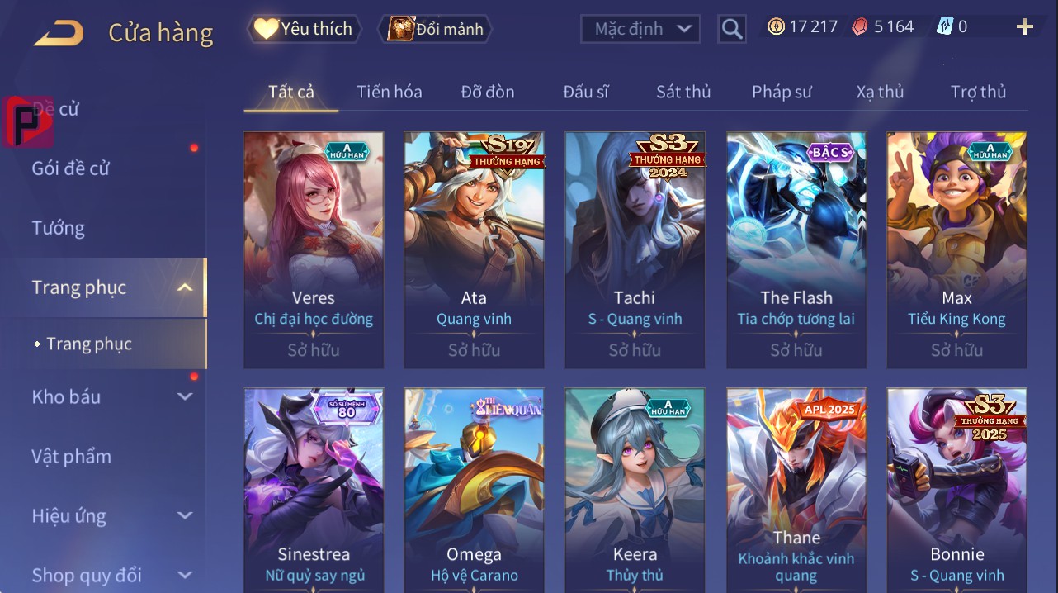Click the blue voucher currency icon
This screenshot has width=1058, height=593.
tap(945, 26)
